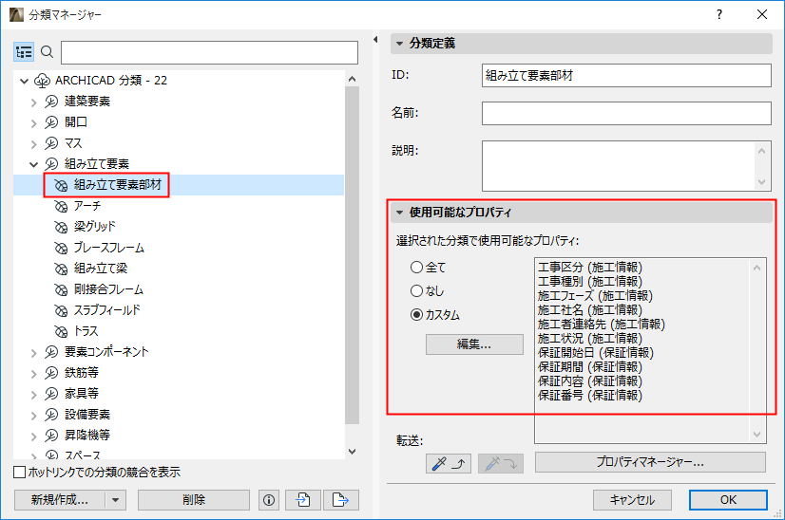The width and height of the screenshot is (785, 520).
Task: Click the icon beside 開口
Action: point(51,122)
